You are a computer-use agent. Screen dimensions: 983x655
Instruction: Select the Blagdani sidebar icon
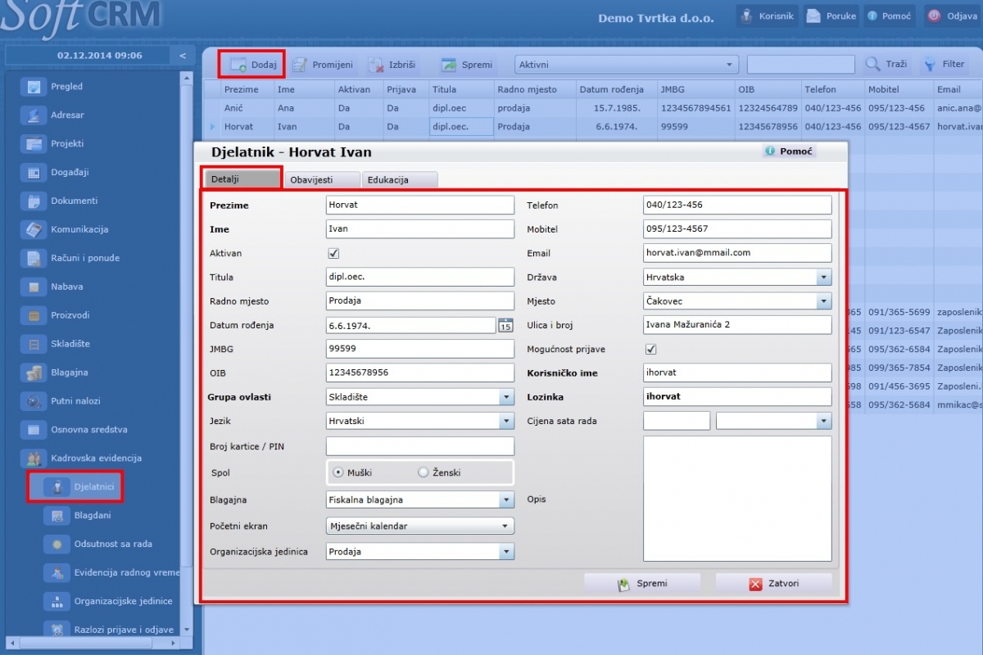pyautogui.click(x=57, y=516)
